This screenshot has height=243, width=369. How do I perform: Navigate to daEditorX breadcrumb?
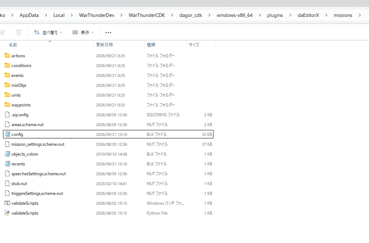click(x=308, y=15)
